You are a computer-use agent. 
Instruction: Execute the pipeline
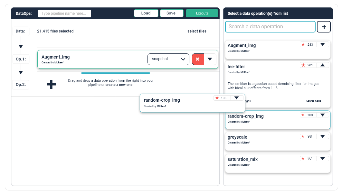[x=202, y=13]
